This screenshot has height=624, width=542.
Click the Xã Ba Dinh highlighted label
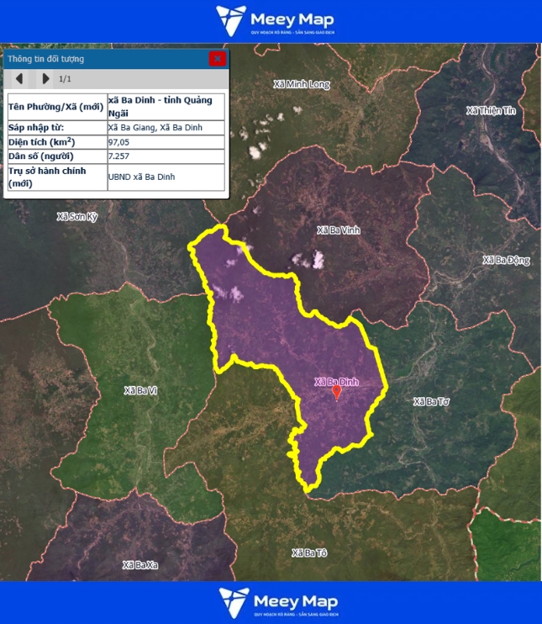(336, 382)
